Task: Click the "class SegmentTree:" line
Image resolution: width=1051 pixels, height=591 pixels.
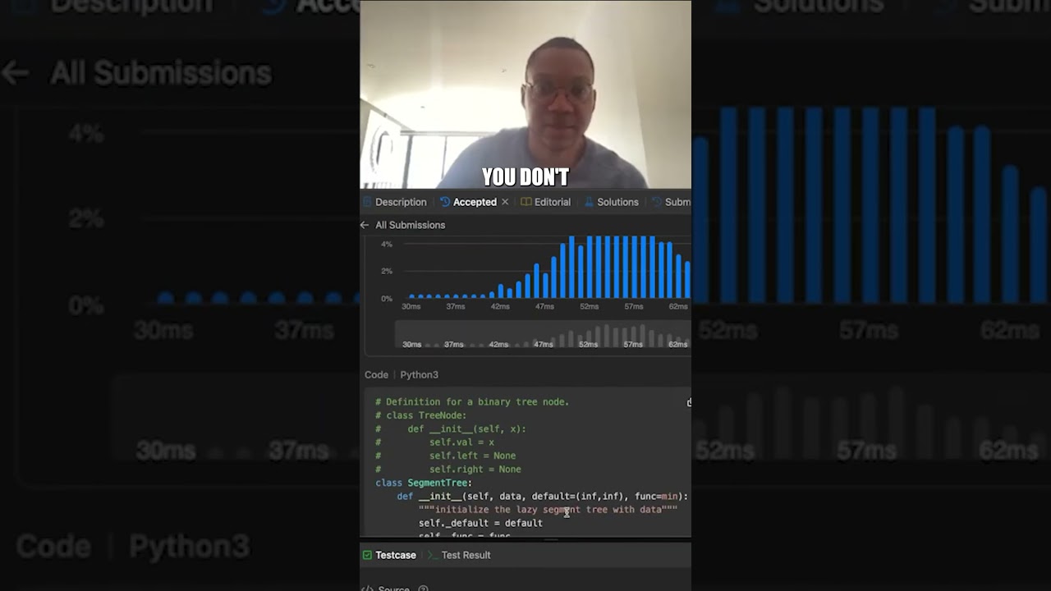Action: point(424,483)
